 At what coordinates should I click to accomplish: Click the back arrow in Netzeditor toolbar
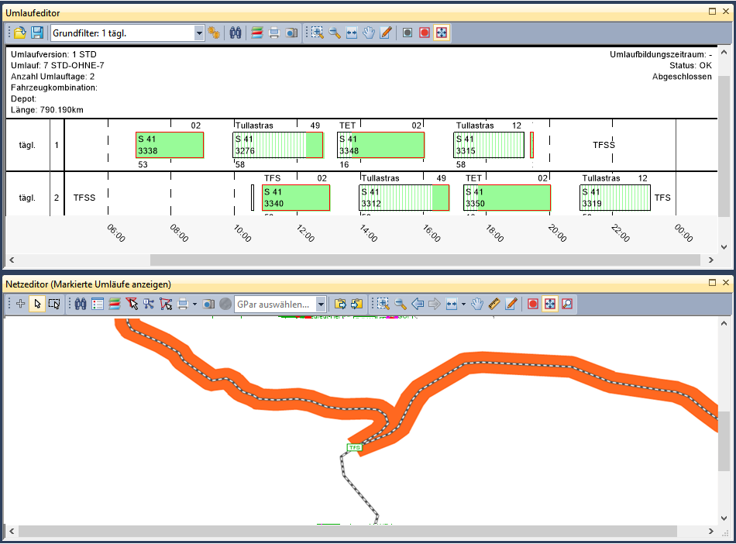coord(417,304)
